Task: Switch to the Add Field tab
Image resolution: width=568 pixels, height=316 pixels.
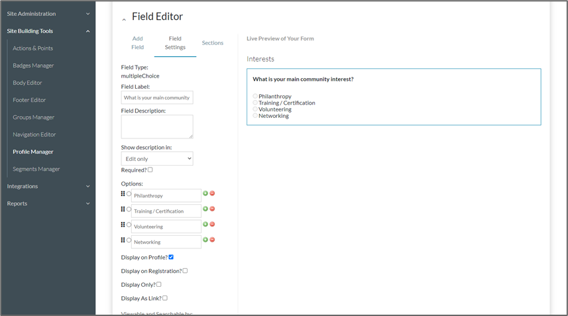Action: click(x=137, y=43)
